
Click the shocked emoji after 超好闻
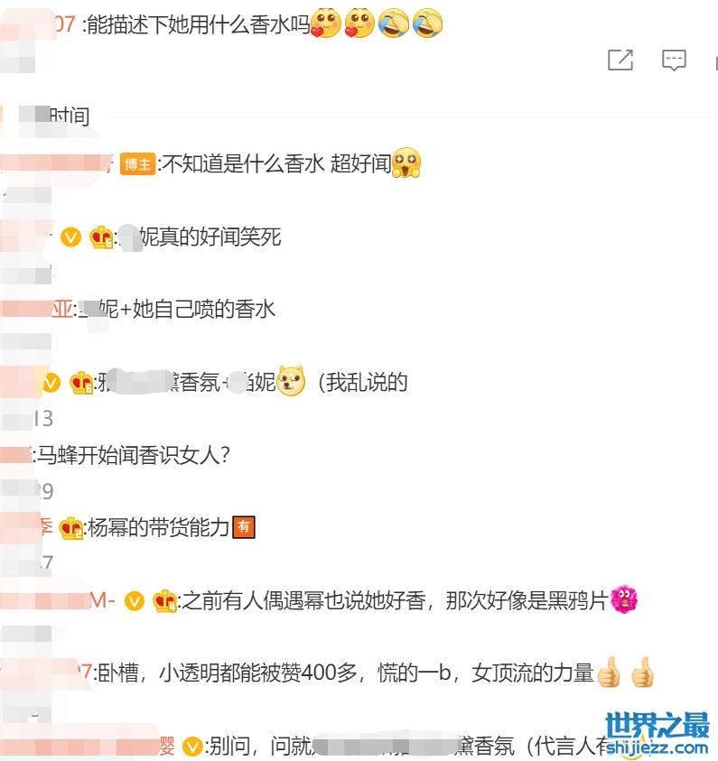[406, 162]
